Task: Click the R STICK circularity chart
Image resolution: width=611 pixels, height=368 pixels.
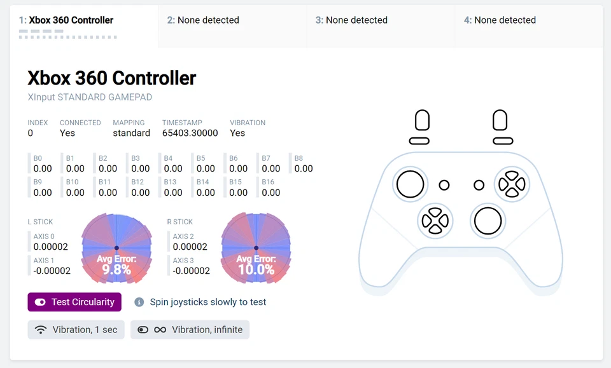Action: pos(256,248)
